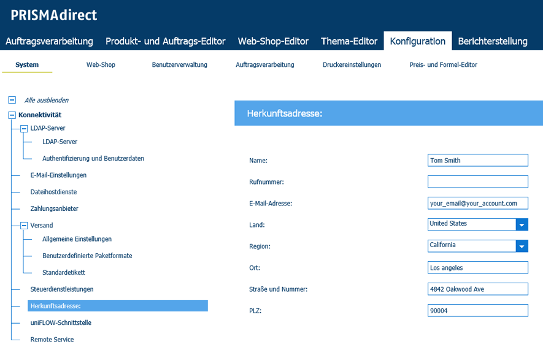The height and width of the screenshot is (347, 543).
Task: Select the Konfiguration tab
Action: pyautogui.click(x=418, y=41)
